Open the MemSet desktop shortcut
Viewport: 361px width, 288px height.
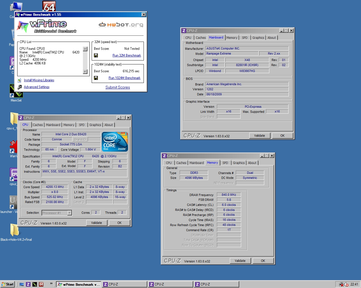tap(16, 93)
